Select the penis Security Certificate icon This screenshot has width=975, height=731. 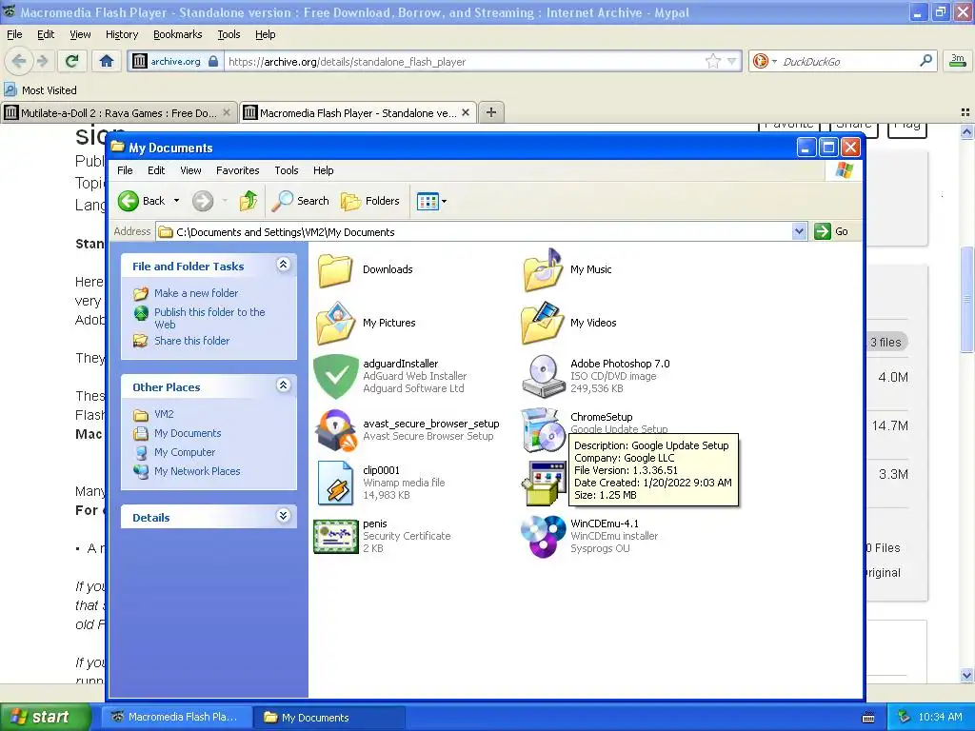[x=335, y=537]
